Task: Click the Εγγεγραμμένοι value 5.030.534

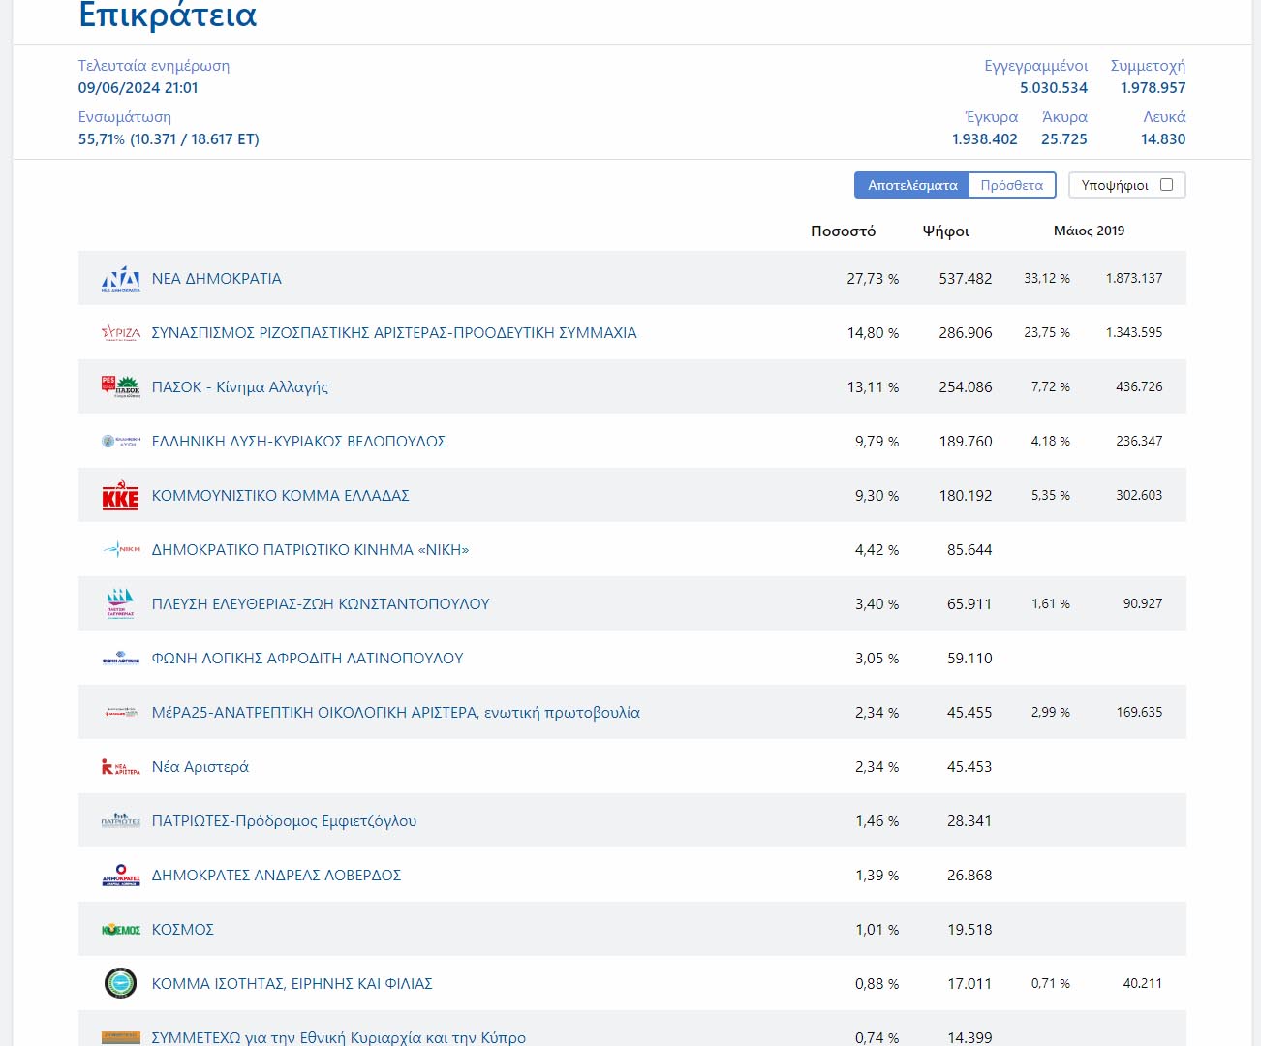Action: click(x=1054, y=88)
